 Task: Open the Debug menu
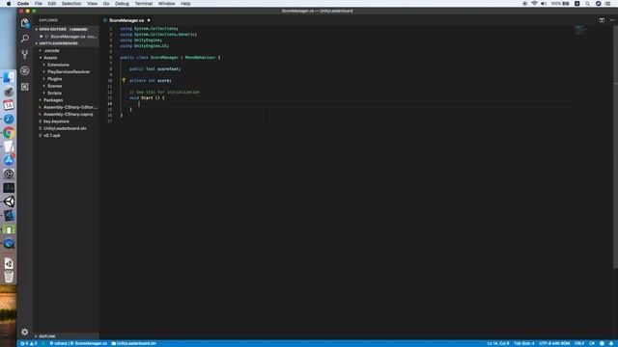click(x=122, y=4)
